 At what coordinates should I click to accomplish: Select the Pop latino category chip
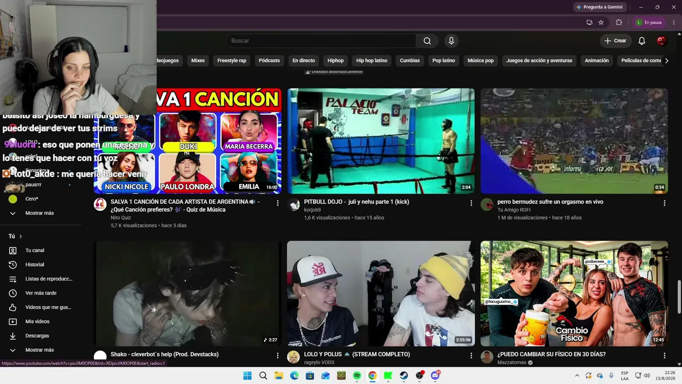pos(444,61)
